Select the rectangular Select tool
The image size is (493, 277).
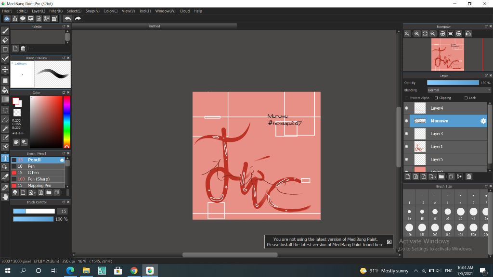tap(5, 110)
